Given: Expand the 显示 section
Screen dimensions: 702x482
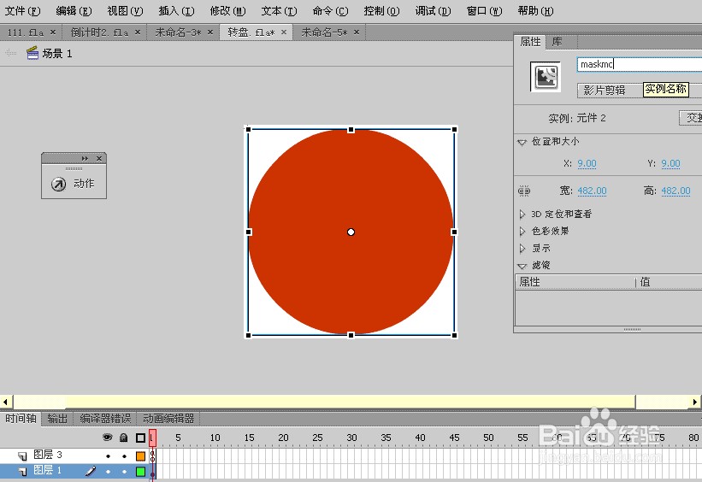Looking at the screenshot, I should tap(522, 249).
